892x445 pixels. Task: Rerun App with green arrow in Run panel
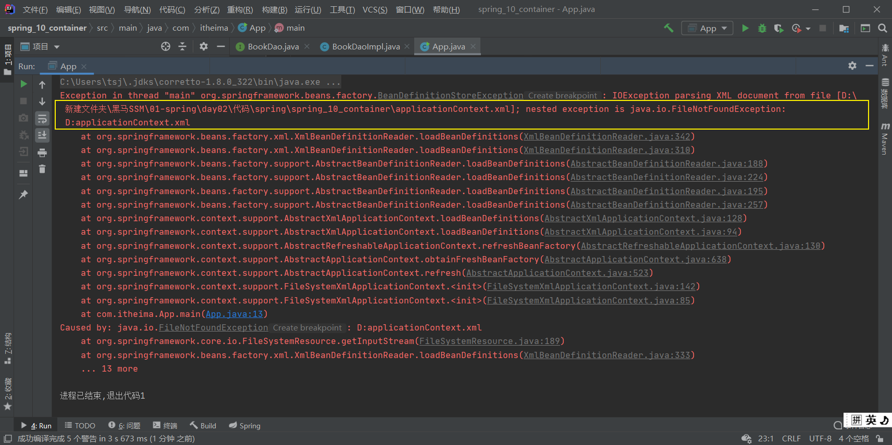point(23,84)
